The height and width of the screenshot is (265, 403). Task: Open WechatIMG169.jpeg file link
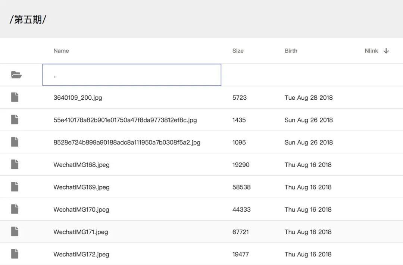point(81,187)
